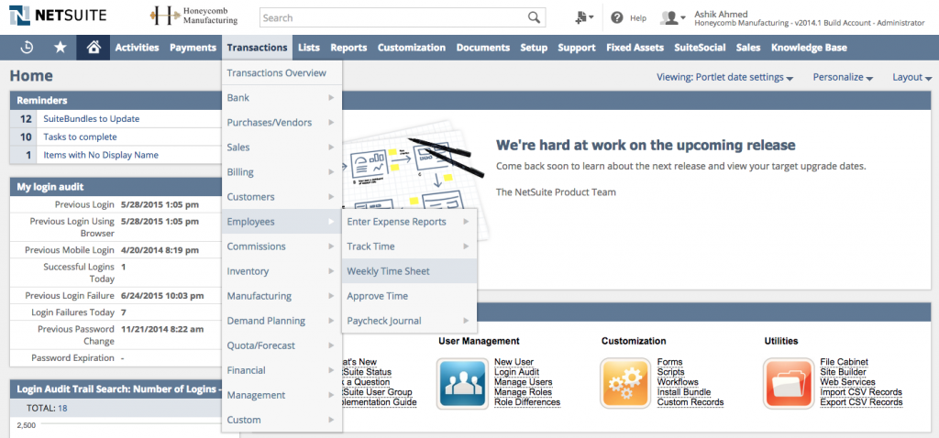
Task: Open Viewing: Portlet date settings dropdown
Action: [x=724, y=77]
